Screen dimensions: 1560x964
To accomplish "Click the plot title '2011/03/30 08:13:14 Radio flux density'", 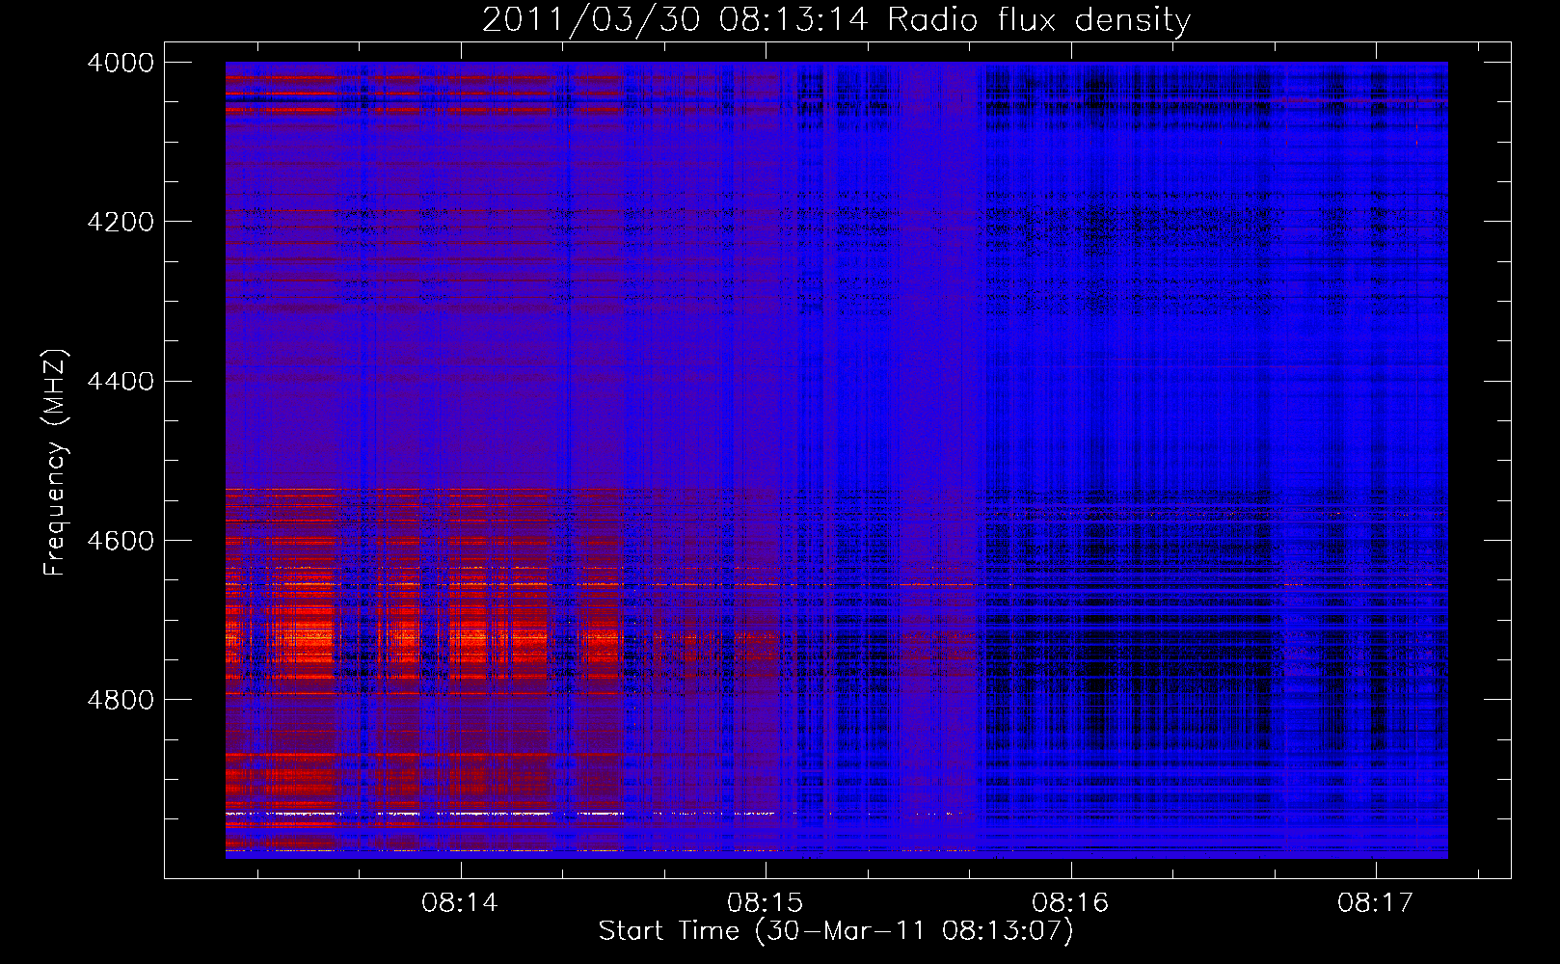I will (836, 20).
